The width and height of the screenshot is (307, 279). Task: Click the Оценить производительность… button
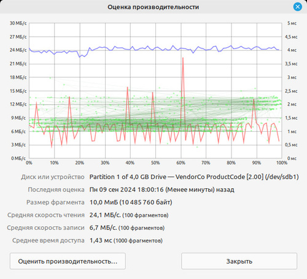coord(68,261)
